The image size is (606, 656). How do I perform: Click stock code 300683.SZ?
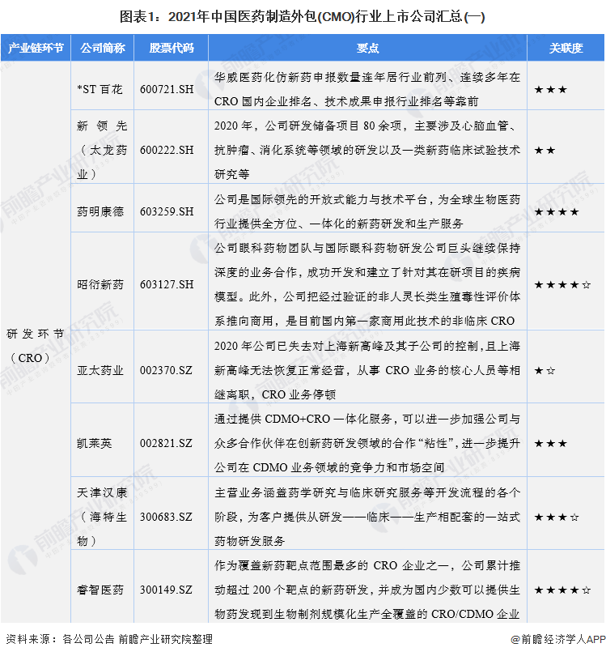coord(166,517)
